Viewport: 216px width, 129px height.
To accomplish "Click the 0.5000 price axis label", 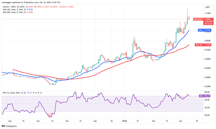I will [x=207, y=68].
